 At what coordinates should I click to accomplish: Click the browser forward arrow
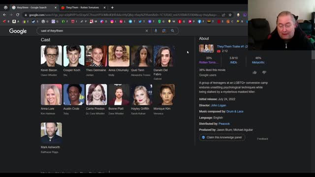click(11, 15)
